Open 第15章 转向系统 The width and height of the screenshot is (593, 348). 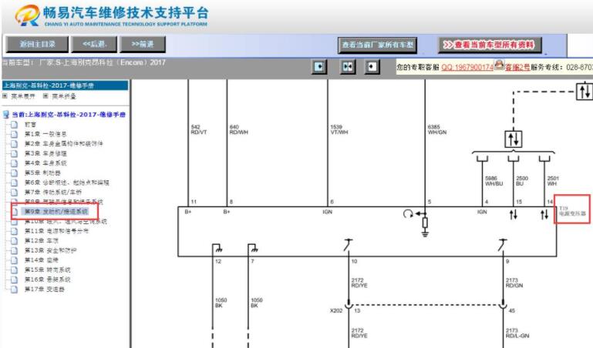47,270
